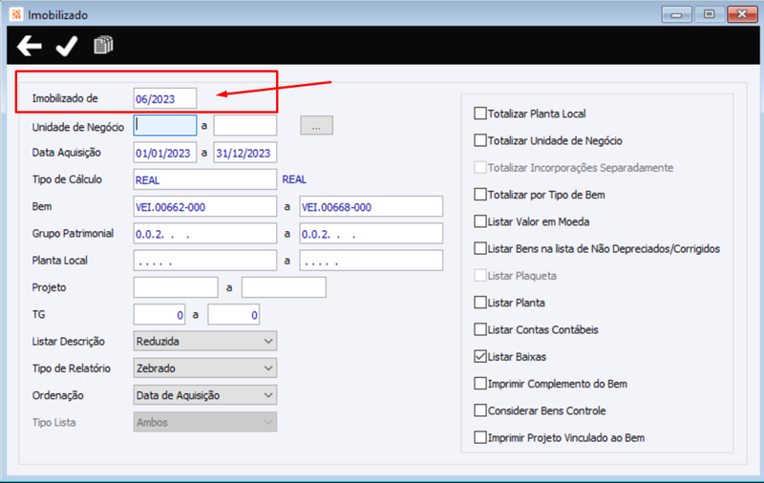Close the Imobilizado window
Screen dimensions: 764x483
[x=742, y=14]
